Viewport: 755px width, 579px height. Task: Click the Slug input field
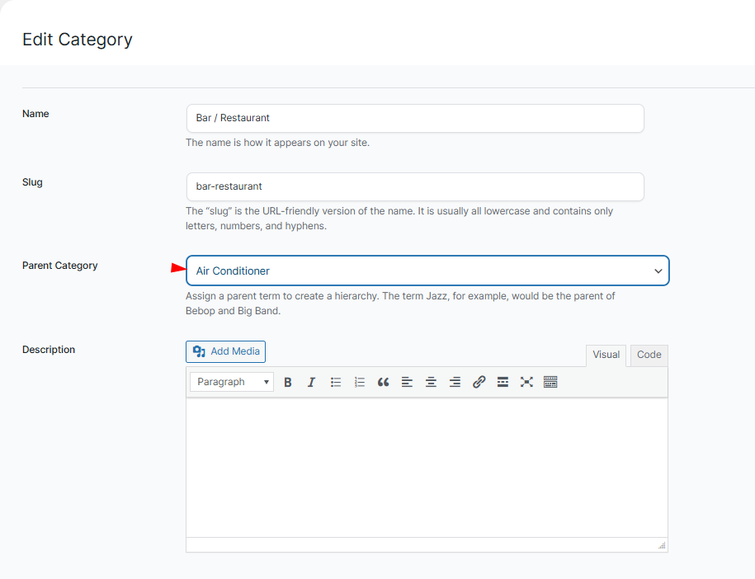point(415,186)
